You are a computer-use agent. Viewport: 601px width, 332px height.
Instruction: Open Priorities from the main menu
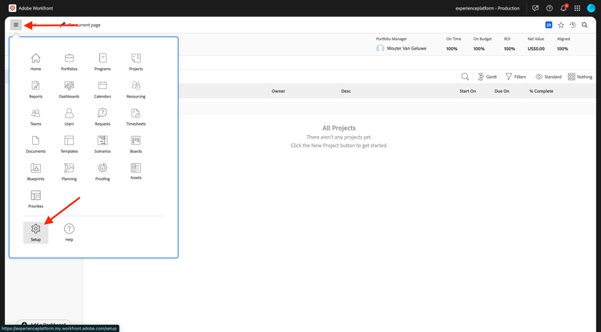point(35,200)
